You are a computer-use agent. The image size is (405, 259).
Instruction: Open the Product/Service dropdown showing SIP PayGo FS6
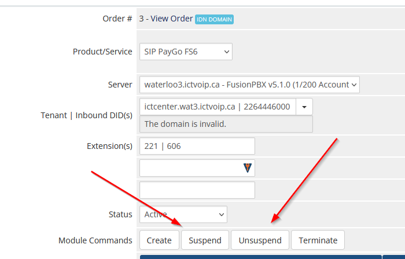tap(186, 52)
